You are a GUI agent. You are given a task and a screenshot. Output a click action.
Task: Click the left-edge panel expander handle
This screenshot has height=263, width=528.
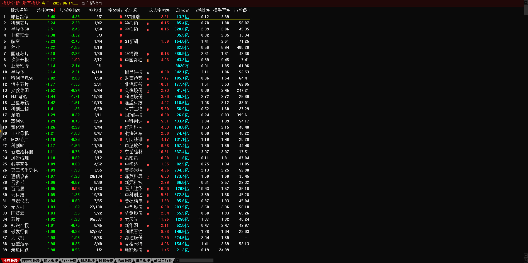tap(1, 131)
